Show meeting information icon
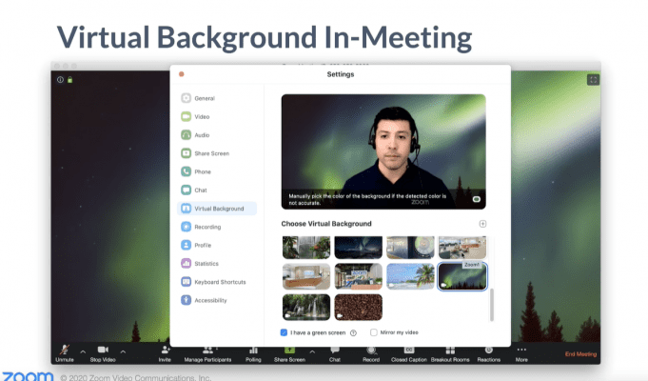The height and width of the screenshot is (381, 648). tap(60, 80)
